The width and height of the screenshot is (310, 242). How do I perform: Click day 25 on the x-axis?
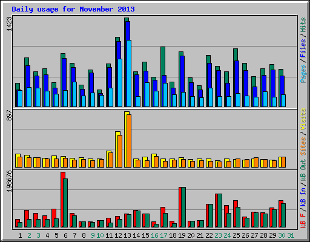pos(236,235)
